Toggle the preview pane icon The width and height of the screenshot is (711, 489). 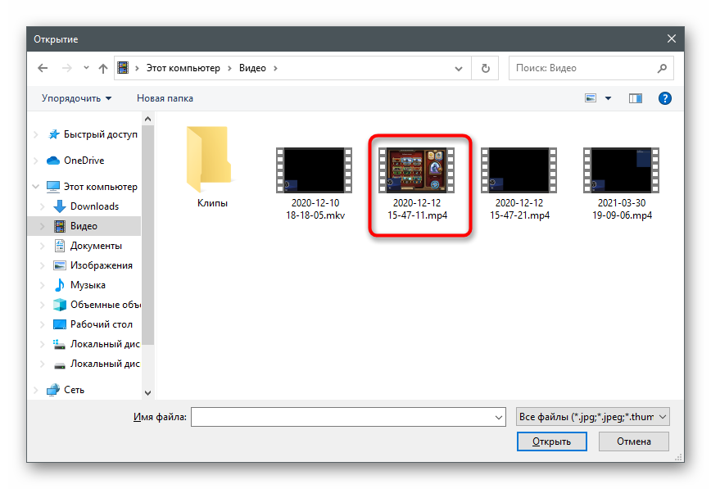pyautogui.click(x=636, y=98)
